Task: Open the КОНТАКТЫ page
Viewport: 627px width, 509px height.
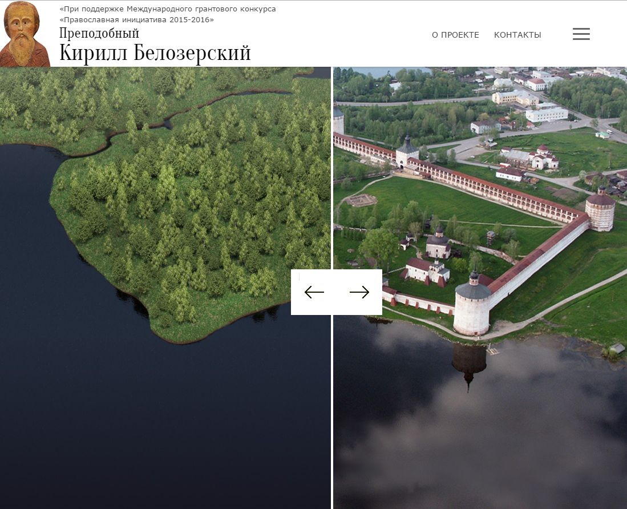Action: [x=517, y=35]
